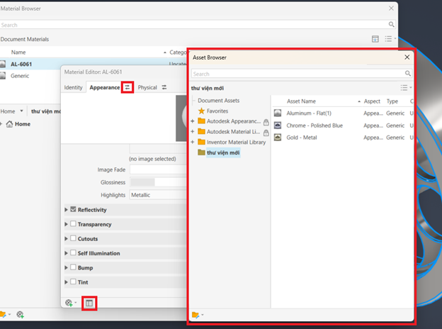
Task: Click Asset Browser search magnifier icon
Action: [407, 73]
